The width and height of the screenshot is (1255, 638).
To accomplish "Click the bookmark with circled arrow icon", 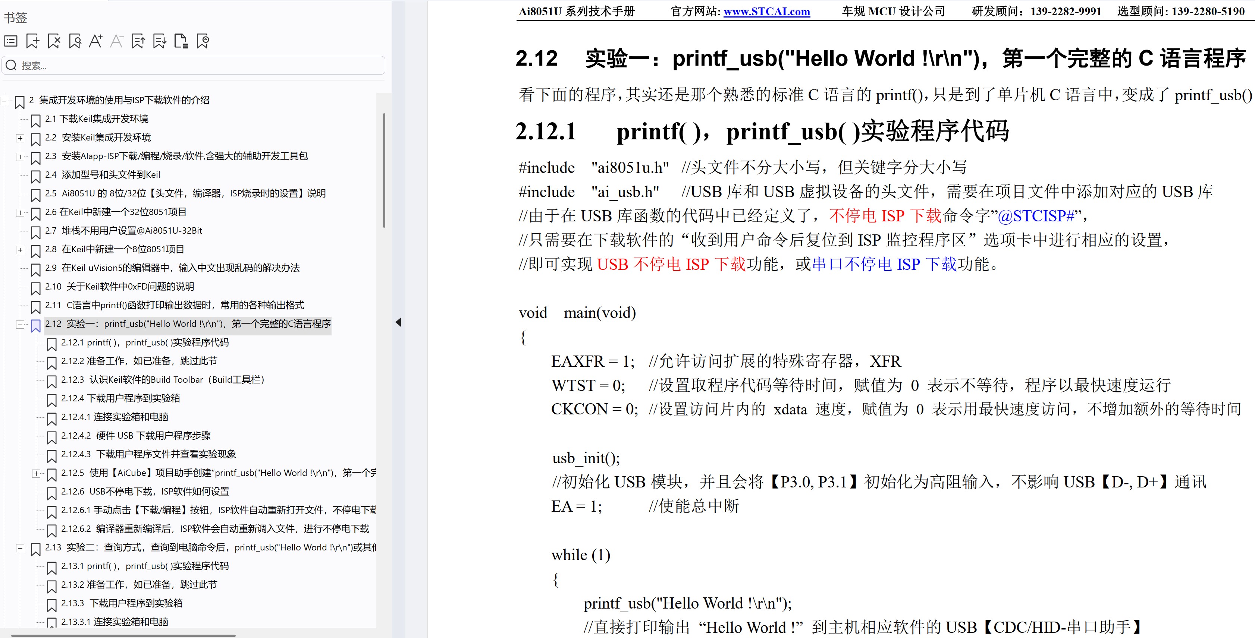I will tap(202, 41).
